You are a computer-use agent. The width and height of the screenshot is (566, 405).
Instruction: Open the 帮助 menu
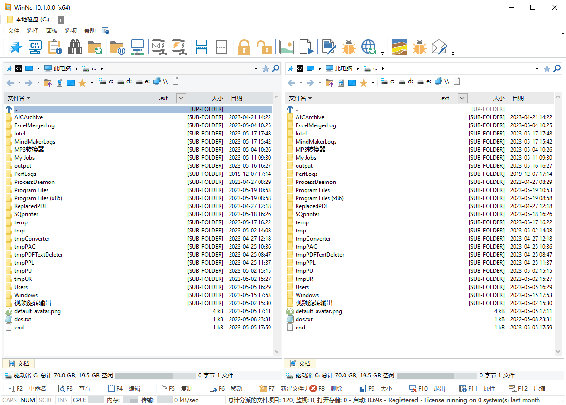pos(89,31)
